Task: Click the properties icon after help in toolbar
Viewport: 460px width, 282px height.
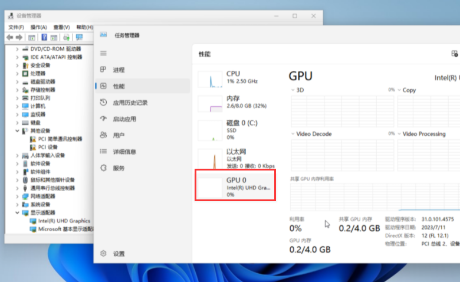Action: pos(54,37)
